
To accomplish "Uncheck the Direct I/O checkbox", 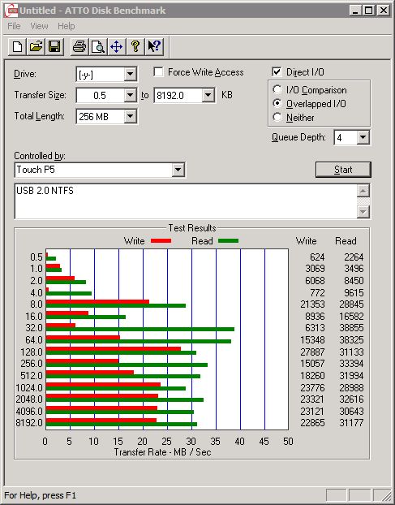I will [x=277, y=71].
